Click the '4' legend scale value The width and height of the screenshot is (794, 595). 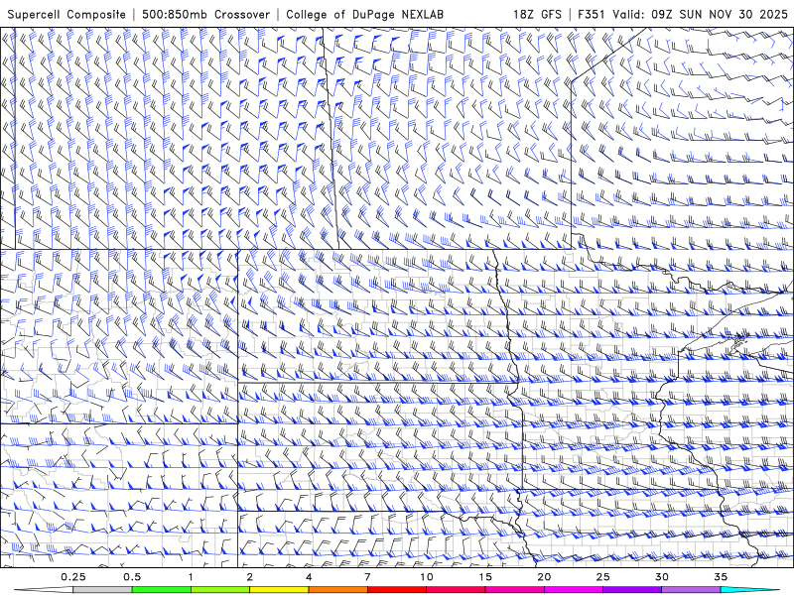click(309, 577)
